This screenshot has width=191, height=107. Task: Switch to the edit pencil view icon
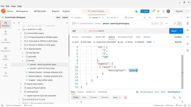[x=175, y=23]
